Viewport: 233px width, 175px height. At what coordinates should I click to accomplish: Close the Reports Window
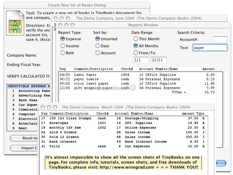[60, 25]
